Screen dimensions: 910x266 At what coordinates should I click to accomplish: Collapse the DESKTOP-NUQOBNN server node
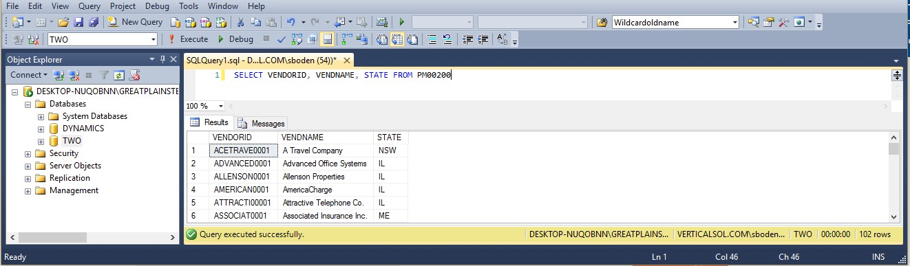15,91
